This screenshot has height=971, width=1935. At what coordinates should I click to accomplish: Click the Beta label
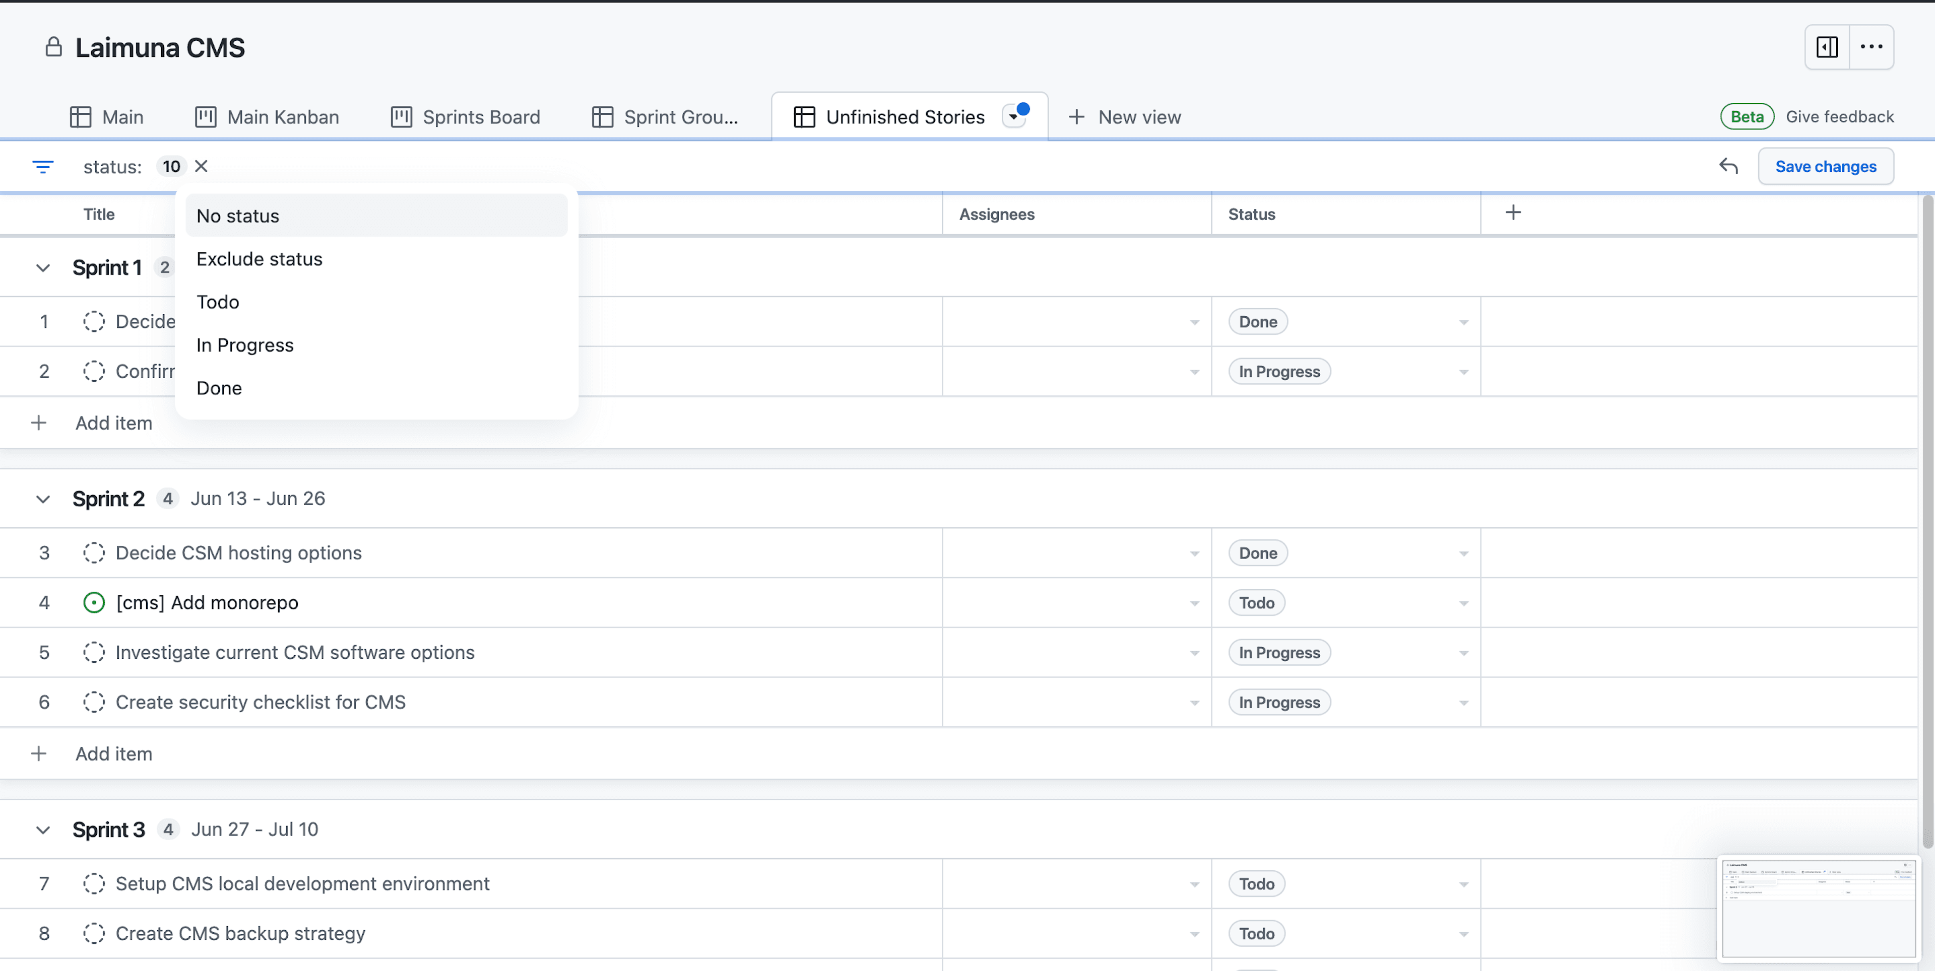pyautogui.click(x=1747, y=117)
